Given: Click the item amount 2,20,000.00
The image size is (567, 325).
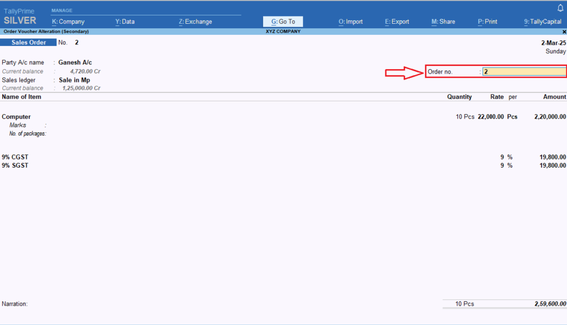Looking at the screenshot, I should [x=550, y=117].
